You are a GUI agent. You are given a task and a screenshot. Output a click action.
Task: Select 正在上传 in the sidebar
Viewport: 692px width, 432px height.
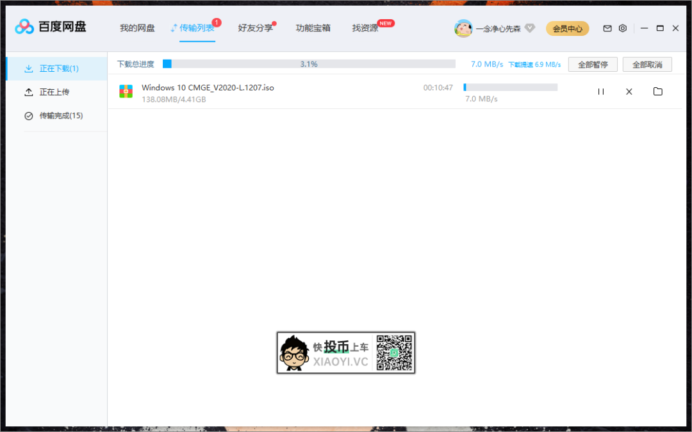pyautogui.click(x=57, y=92)
